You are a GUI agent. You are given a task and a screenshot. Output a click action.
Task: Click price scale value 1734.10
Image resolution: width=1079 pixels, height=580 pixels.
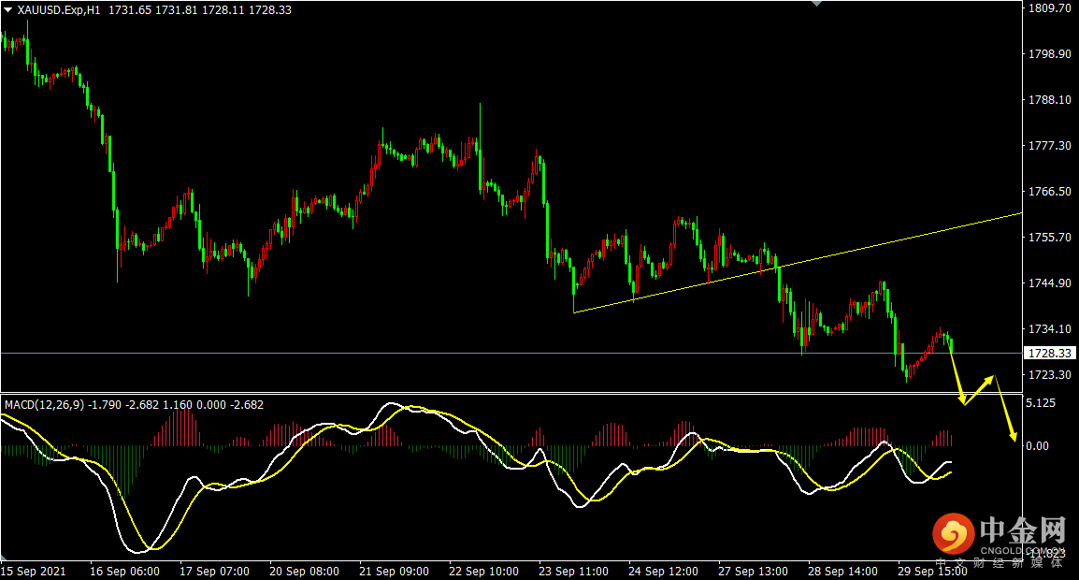pyautogui.click(x=1049, y=328)
